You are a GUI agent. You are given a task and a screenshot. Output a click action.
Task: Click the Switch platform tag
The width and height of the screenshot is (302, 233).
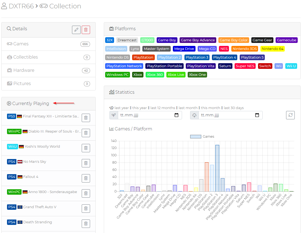tap(265, 66)
